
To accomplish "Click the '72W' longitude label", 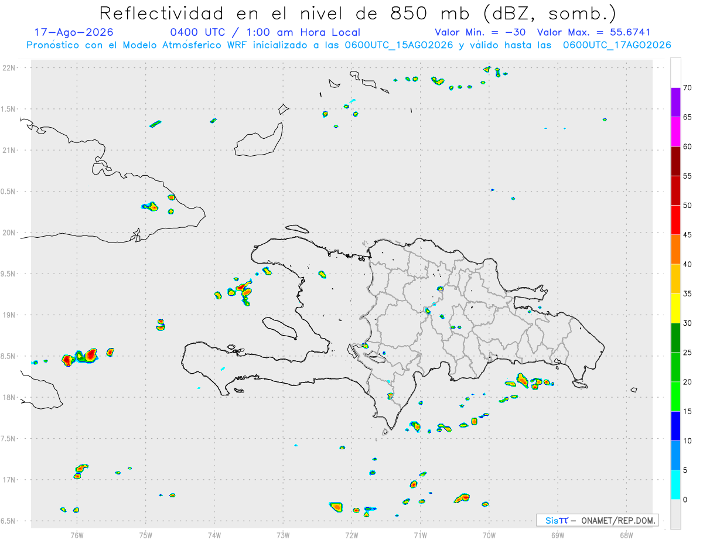I will [351, 535].
